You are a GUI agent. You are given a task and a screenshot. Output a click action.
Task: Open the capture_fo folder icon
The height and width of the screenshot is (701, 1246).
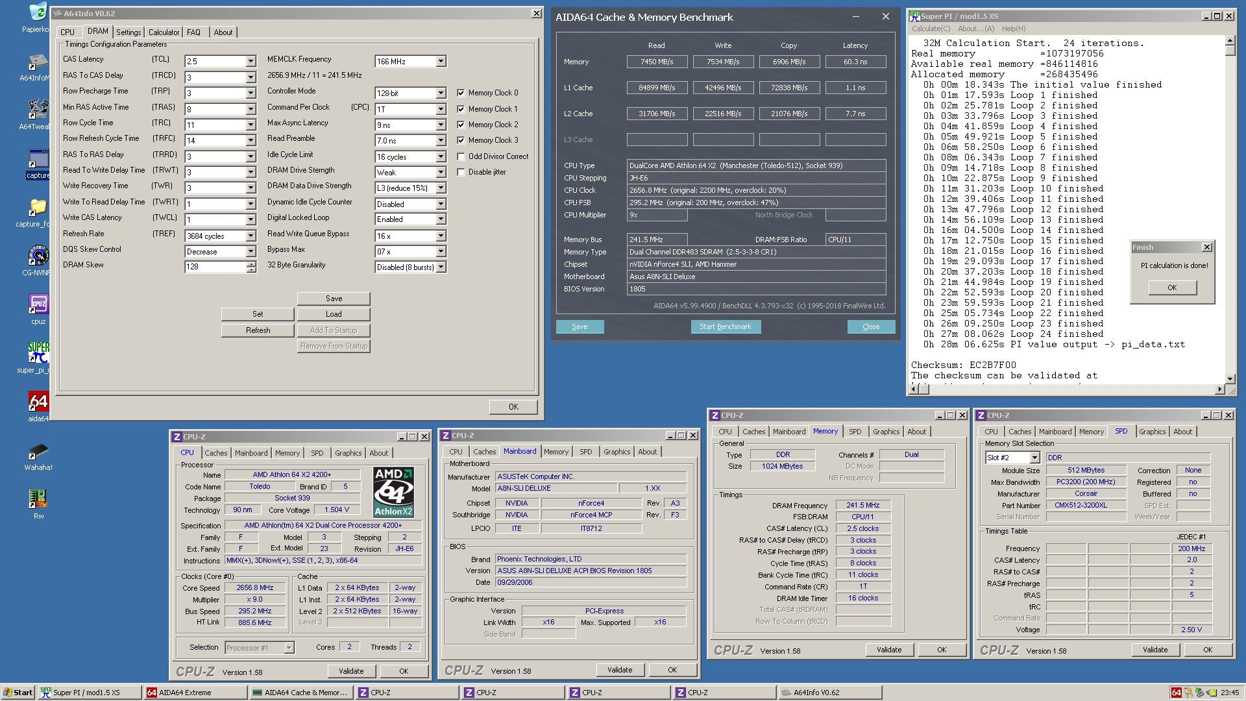38,208
